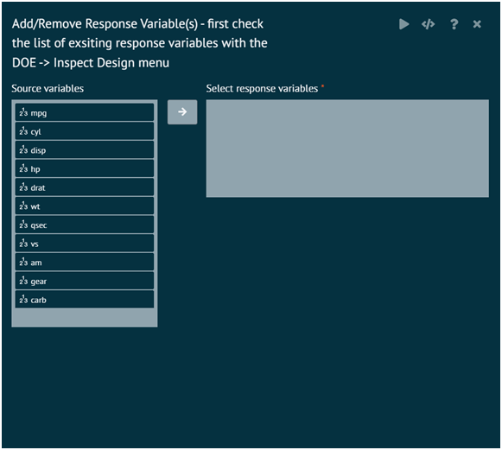The width and height of the screenshot is (502, 450).
Task: Highlight the qsec variable
Action: [x=85, y=225]
